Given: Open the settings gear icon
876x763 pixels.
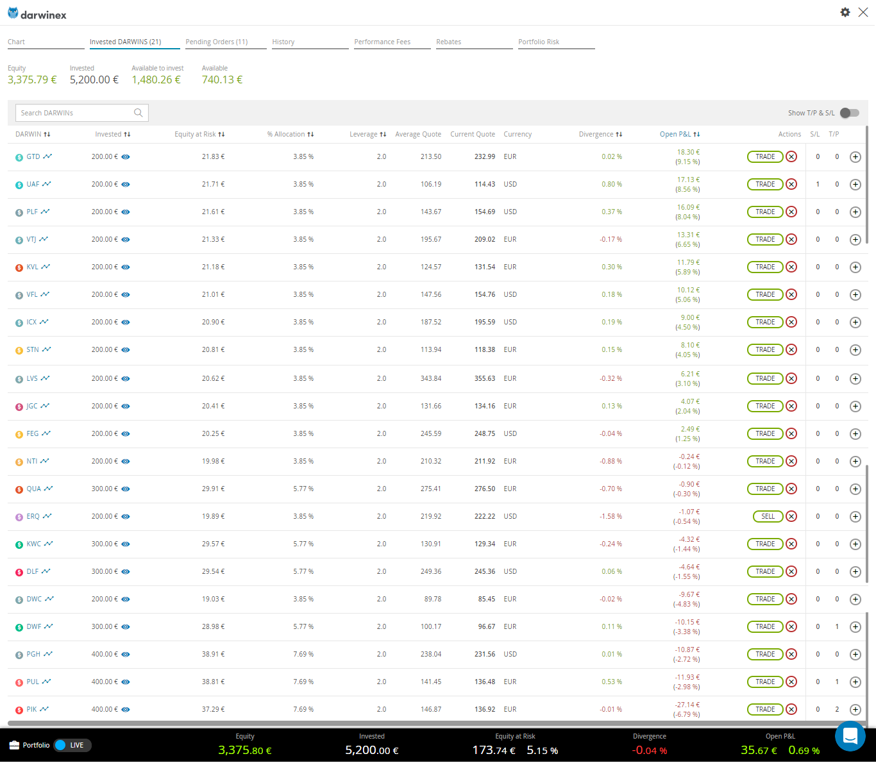Looking at the screenshot, I should click(x=845, y=12).
